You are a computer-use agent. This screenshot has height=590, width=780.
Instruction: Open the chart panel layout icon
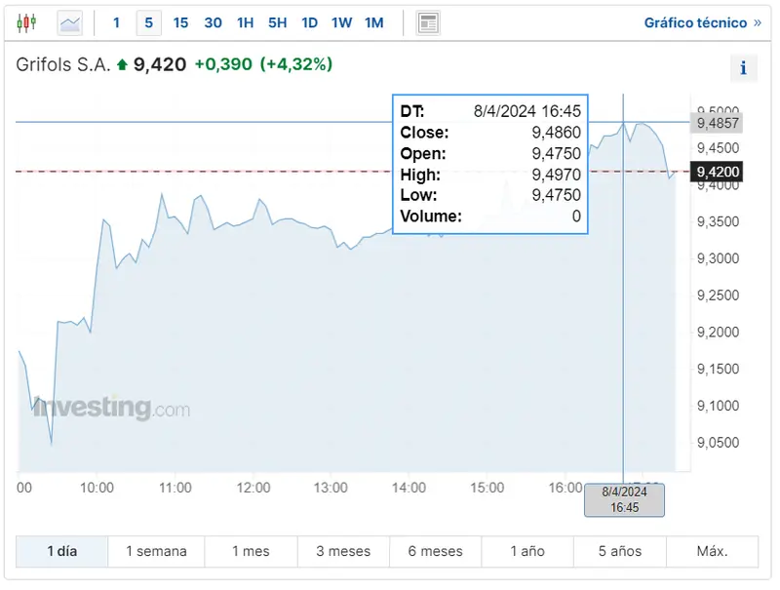point(427,21)
